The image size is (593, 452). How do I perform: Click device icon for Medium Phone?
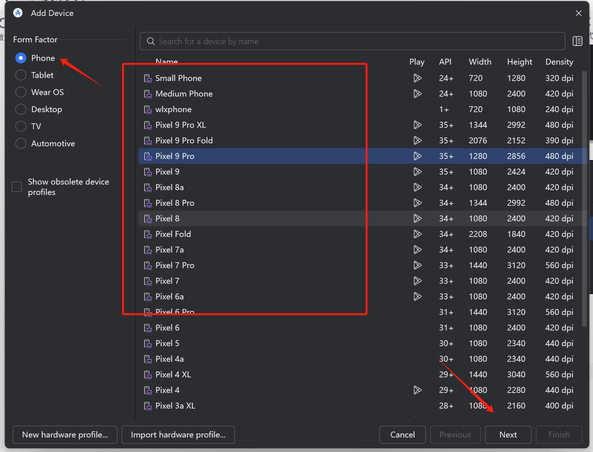[148, 94]
